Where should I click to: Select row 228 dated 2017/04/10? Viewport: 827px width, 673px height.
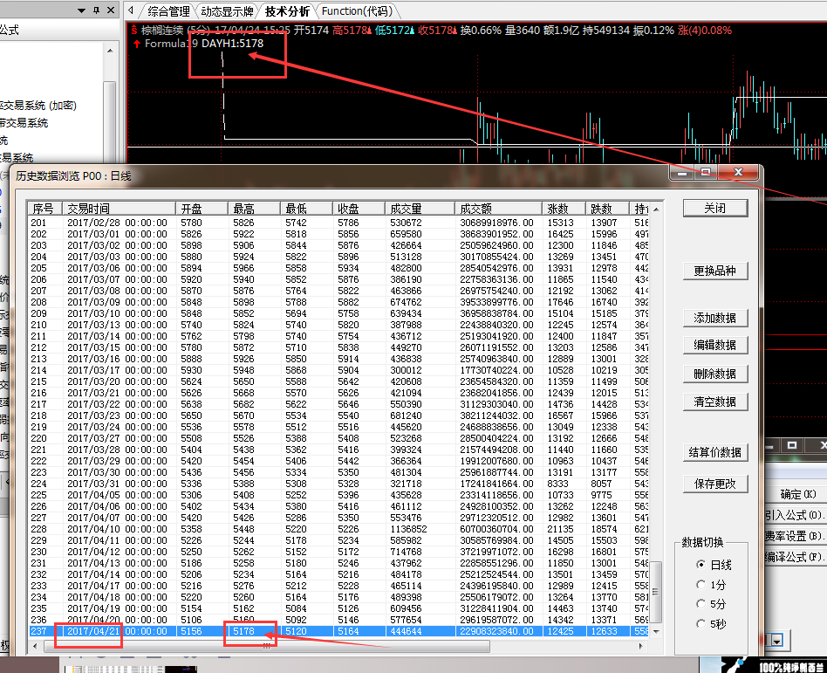pos(338,529)
